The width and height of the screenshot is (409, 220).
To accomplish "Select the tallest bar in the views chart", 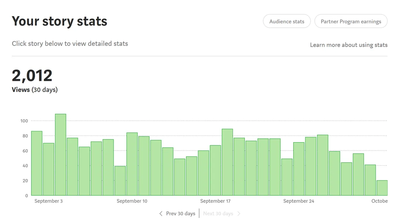I will click(60, 155).
